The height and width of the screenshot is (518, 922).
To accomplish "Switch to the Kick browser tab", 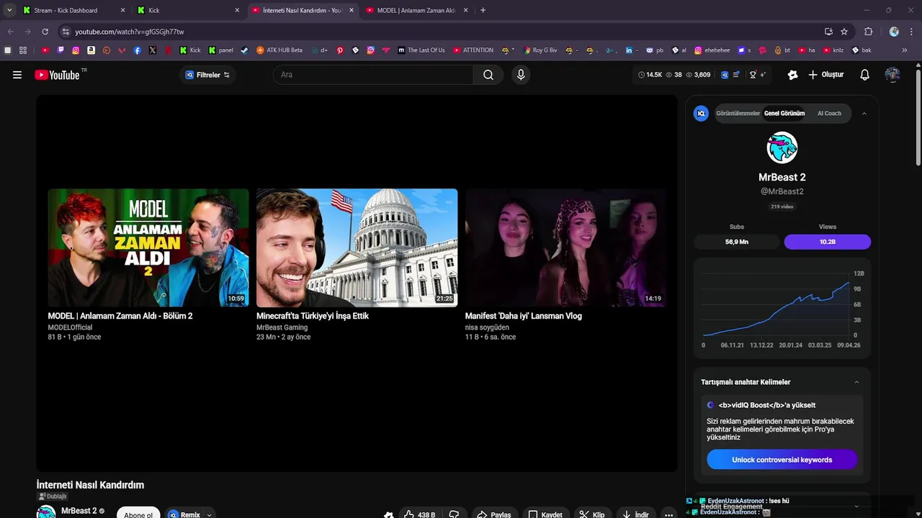I will pos(189,10).
